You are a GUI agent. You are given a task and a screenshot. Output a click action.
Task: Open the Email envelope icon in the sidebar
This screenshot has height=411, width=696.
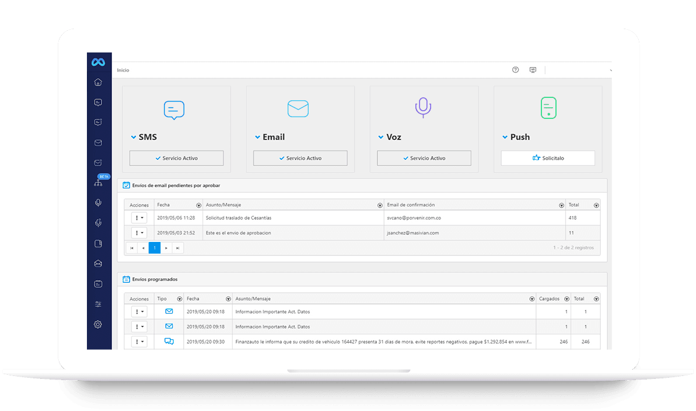coord(98,142)
